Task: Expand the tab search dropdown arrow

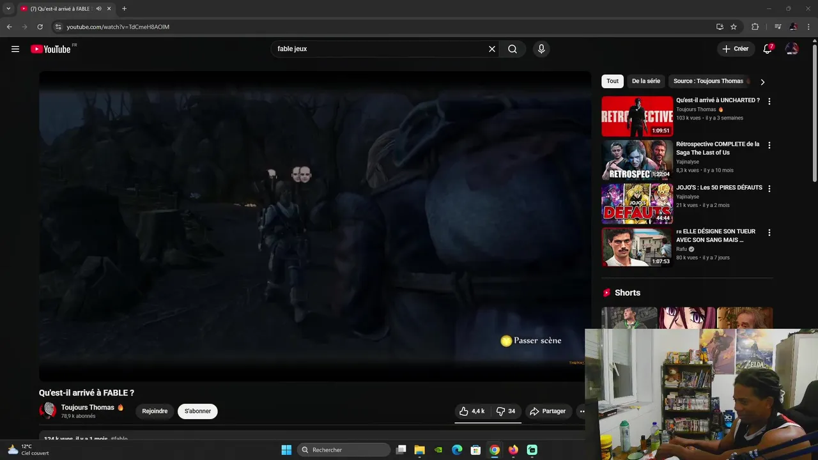Action: point(8,9)
